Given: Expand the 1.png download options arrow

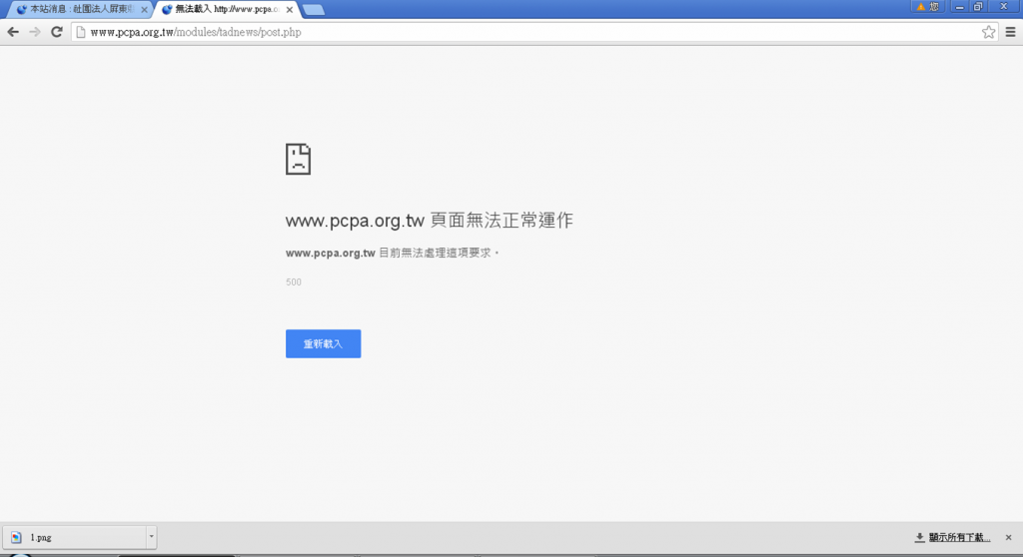Looking at the screenshot, I should pos(151,537).
